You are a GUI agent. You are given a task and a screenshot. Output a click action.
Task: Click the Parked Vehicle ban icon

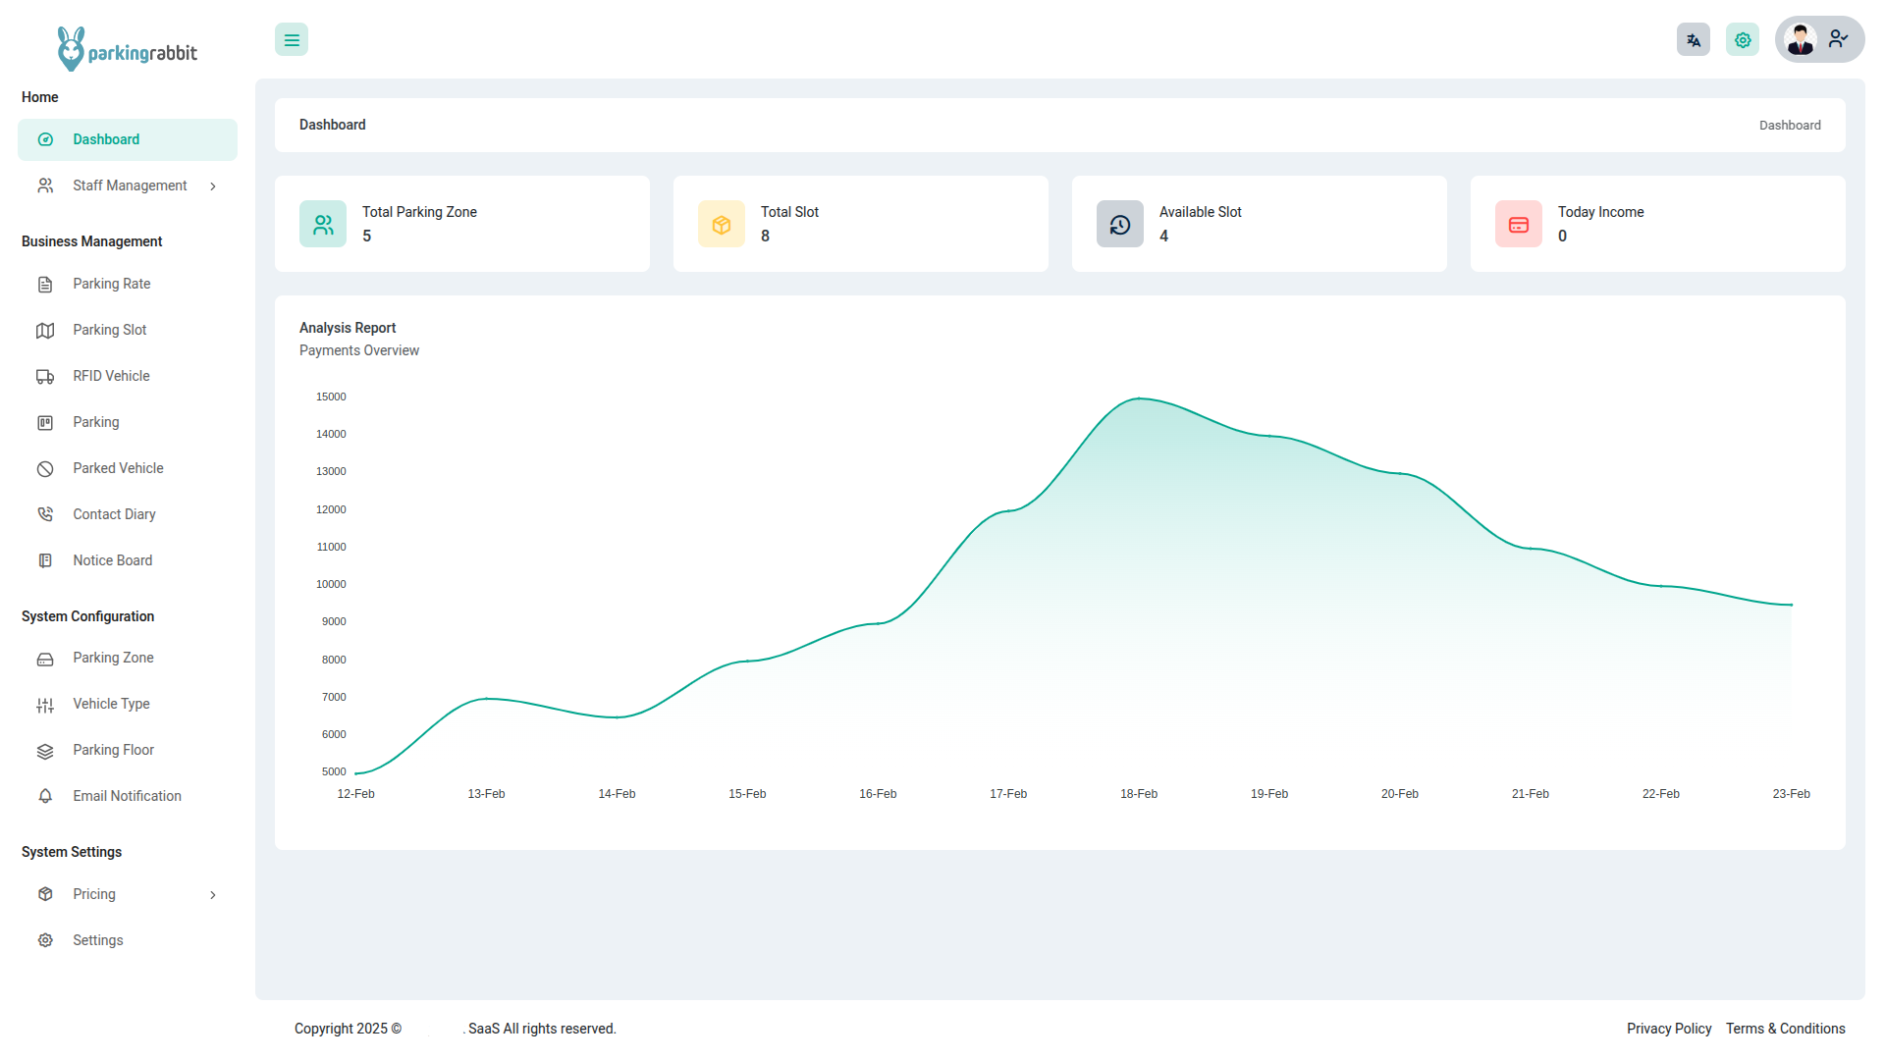(x=45, y=469)
